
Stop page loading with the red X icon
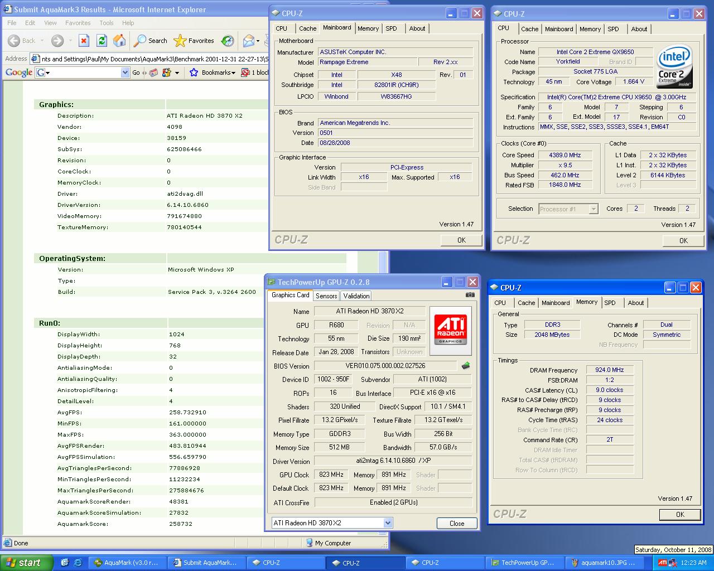(84, 41)
